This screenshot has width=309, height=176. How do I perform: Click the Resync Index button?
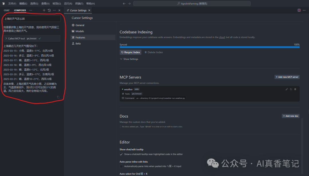[x=130, y=52]
